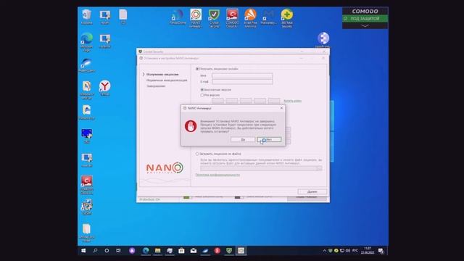Screen dimensions: 464x261
Task: Launch the NANO Antivirus desktop shortcut
Action: click(x=196, y=17)
